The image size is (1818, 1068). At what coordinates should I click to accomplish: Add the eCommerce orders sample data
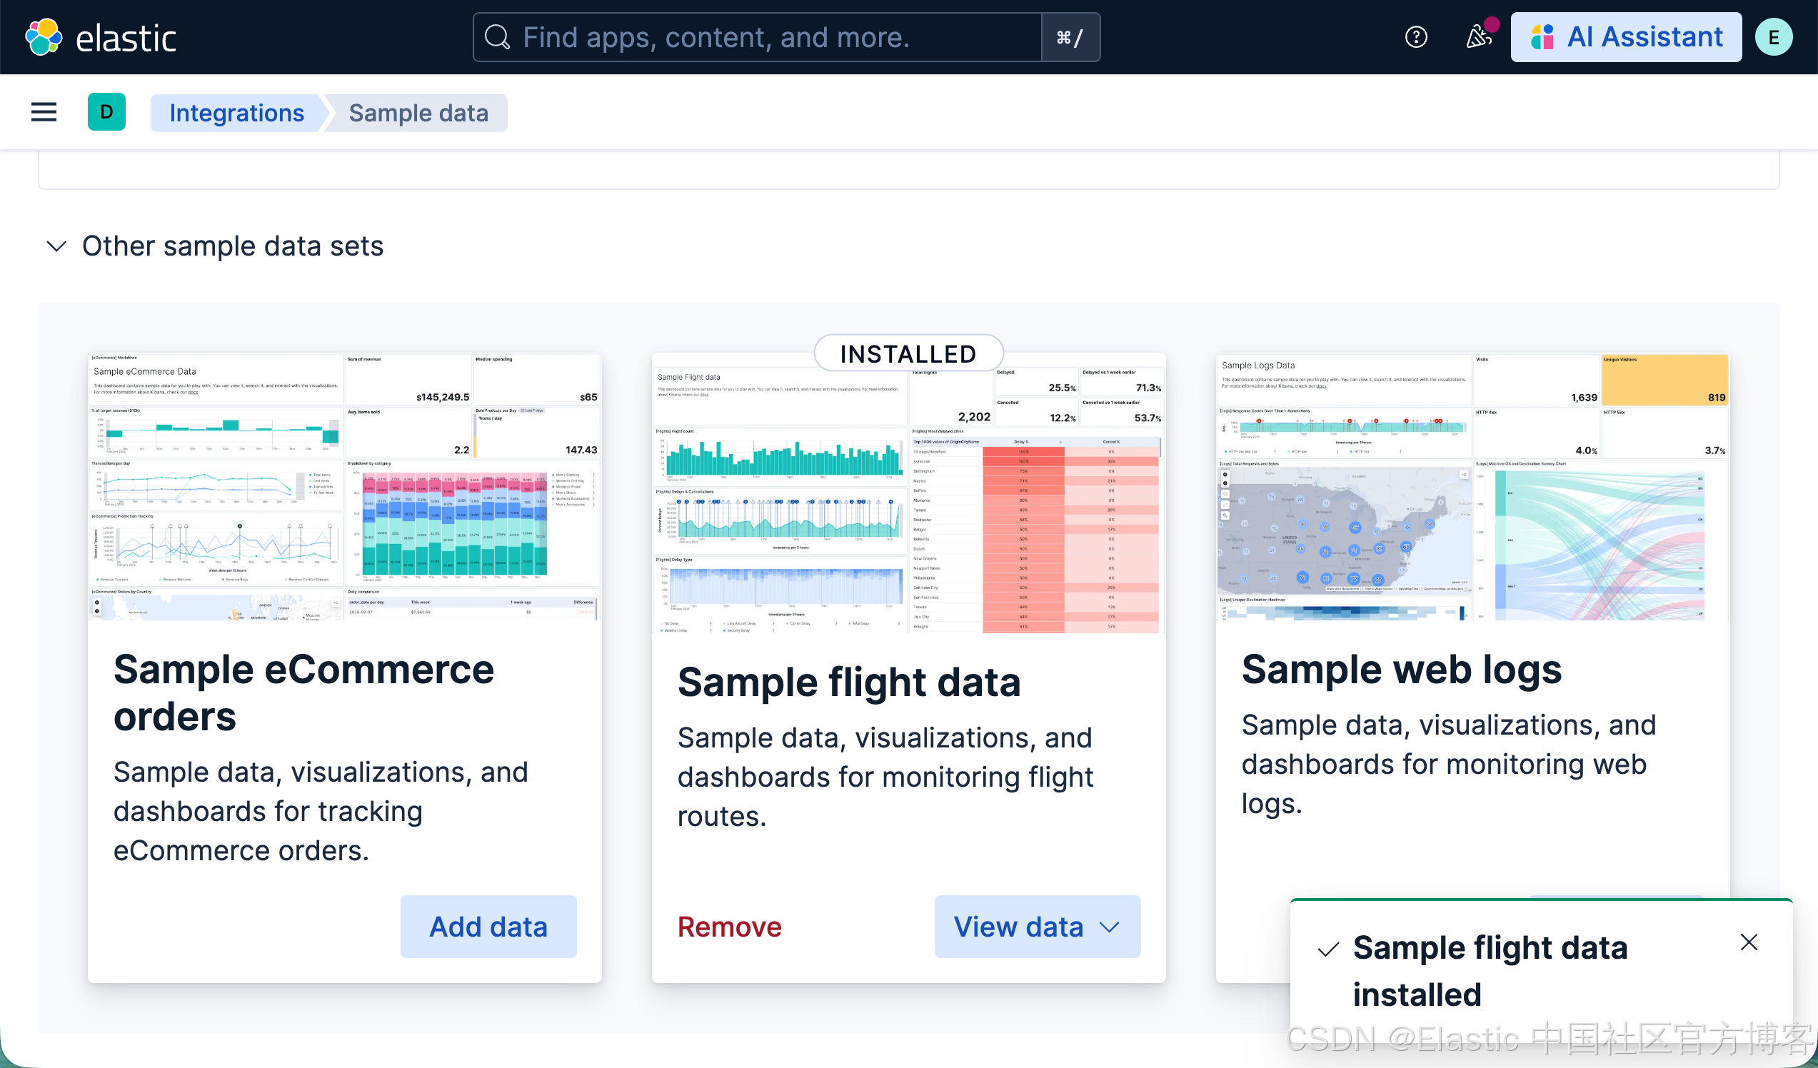[x=488, y=927]
